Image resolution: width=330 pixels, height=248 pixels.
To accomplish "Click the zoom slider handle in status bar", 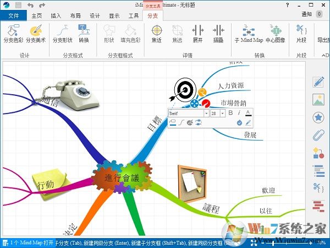I will click(x=273, y=243).
